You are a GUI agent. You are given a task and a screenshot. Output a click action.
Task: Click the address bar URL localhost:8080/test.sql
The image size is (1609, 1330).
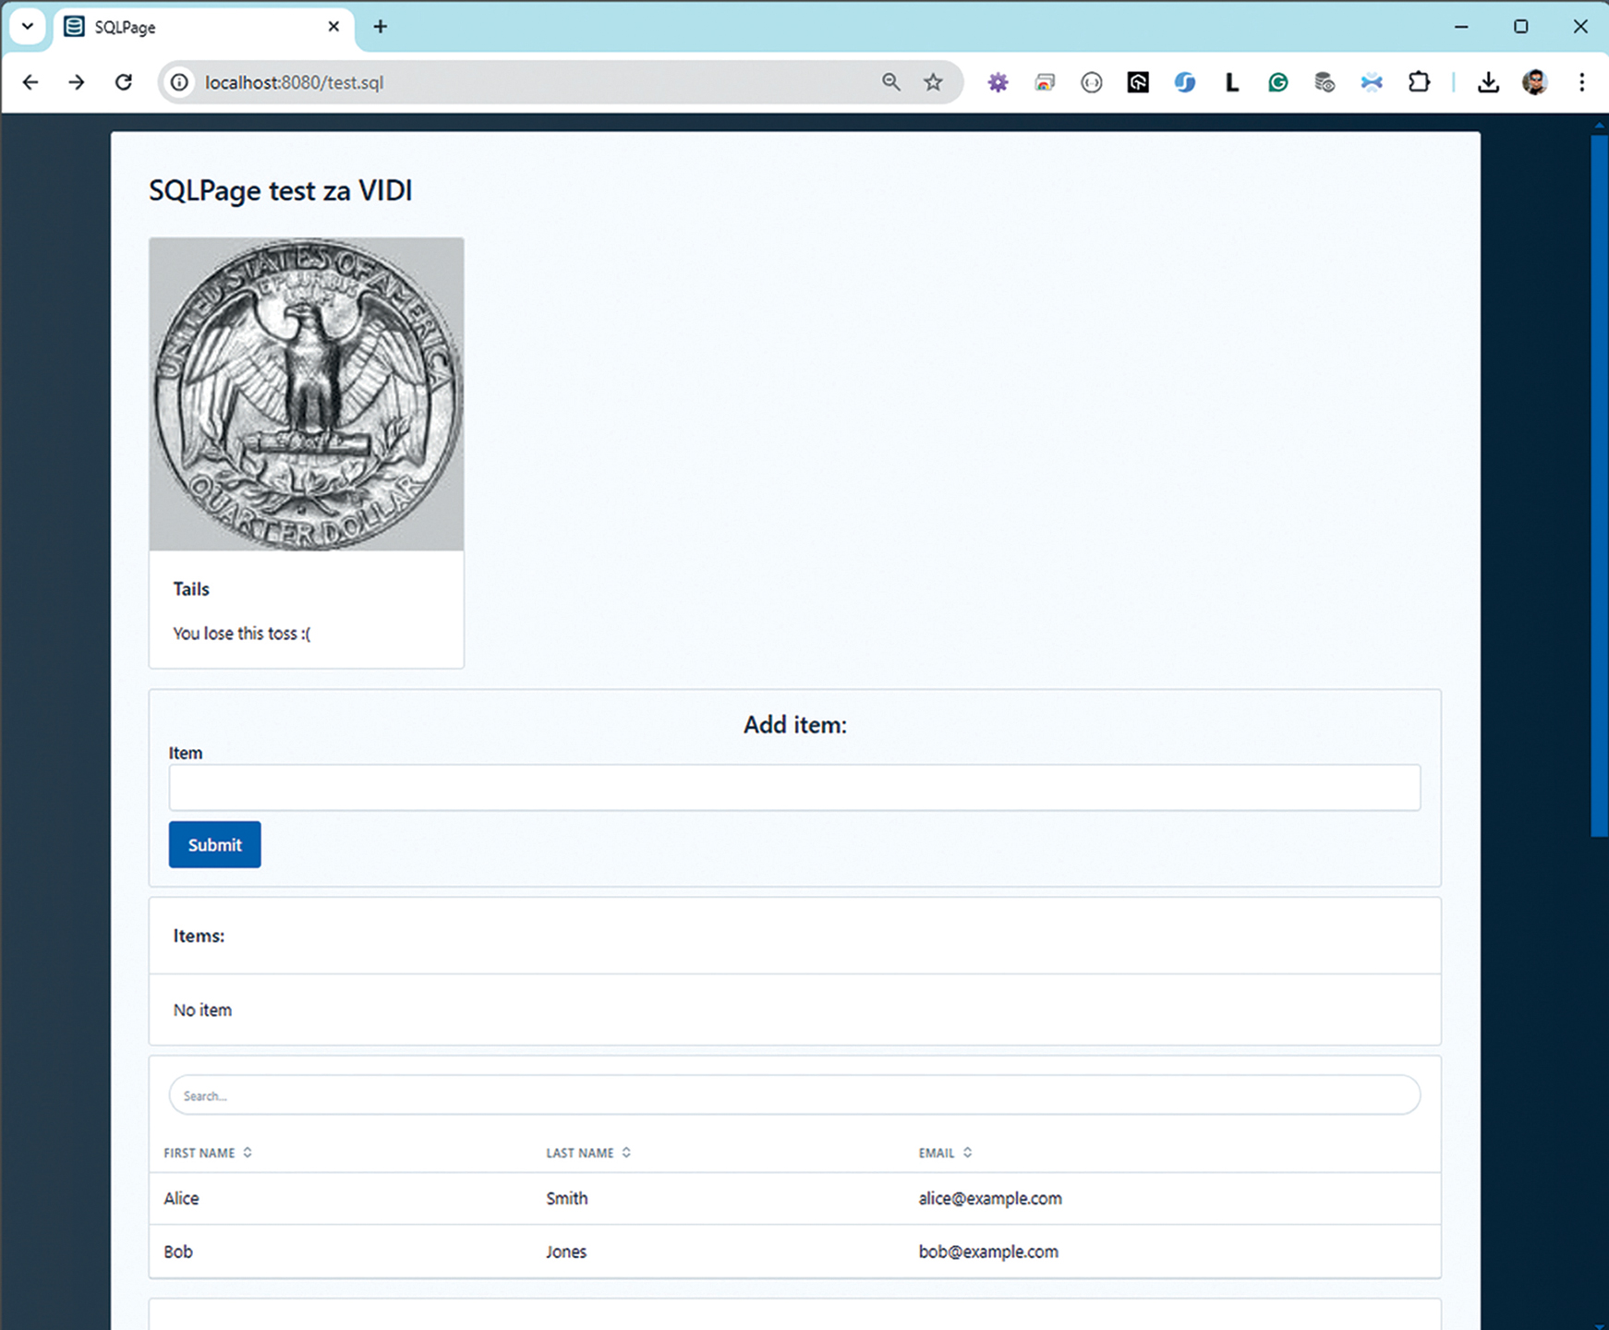coord(294,82)
